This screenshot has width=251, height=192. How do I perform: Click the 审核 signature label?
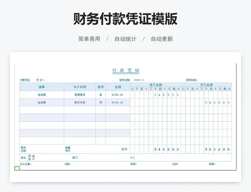click(134, 164)
